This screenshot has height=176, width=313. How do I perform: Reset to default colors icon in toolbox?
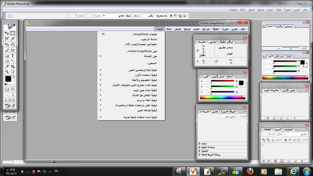tap(6, 84)
